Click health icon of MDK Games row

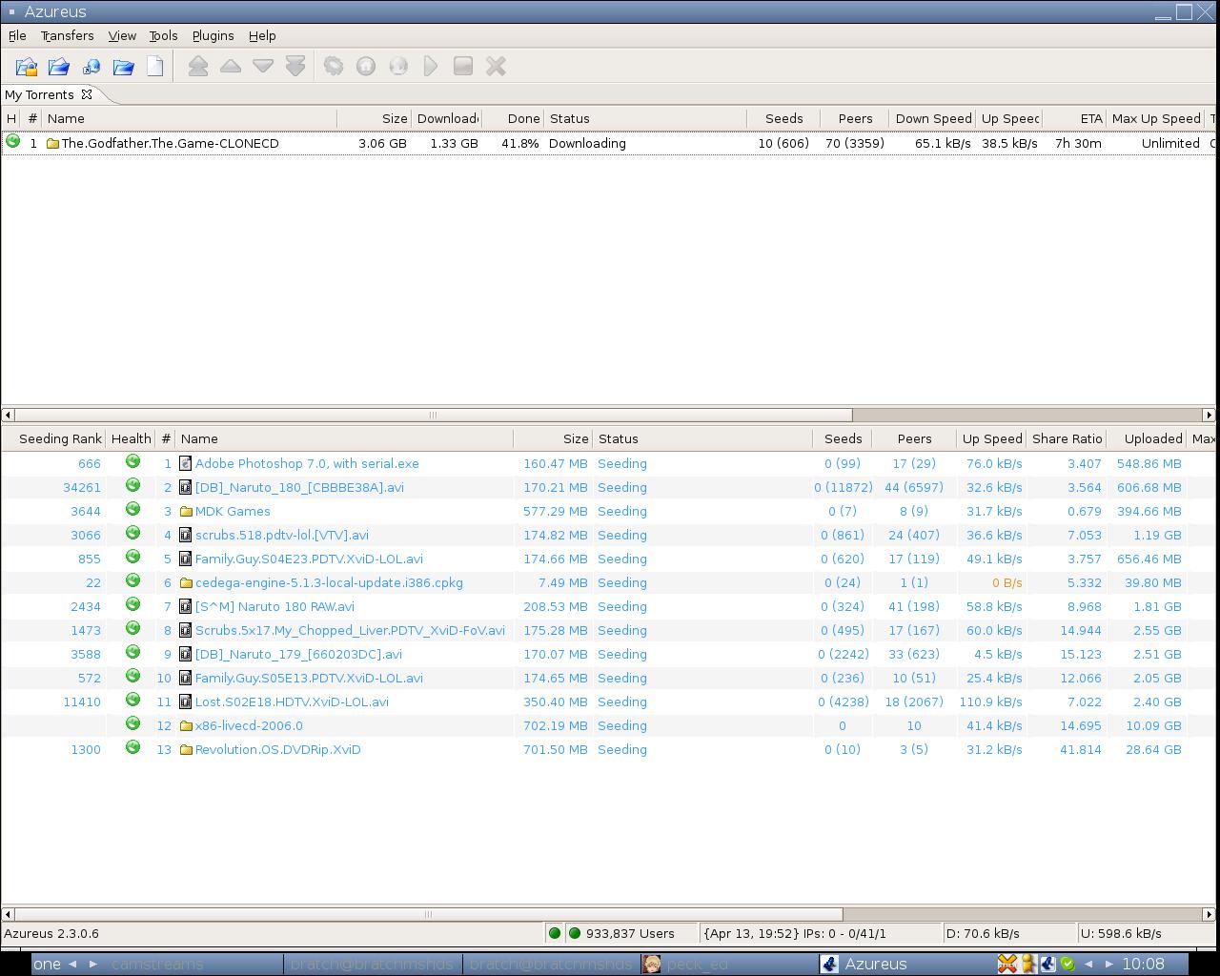(132, 509)
